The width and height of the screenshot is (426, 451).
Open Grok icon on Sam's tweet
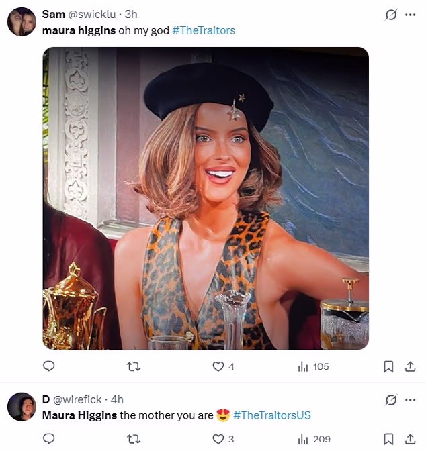391,15
